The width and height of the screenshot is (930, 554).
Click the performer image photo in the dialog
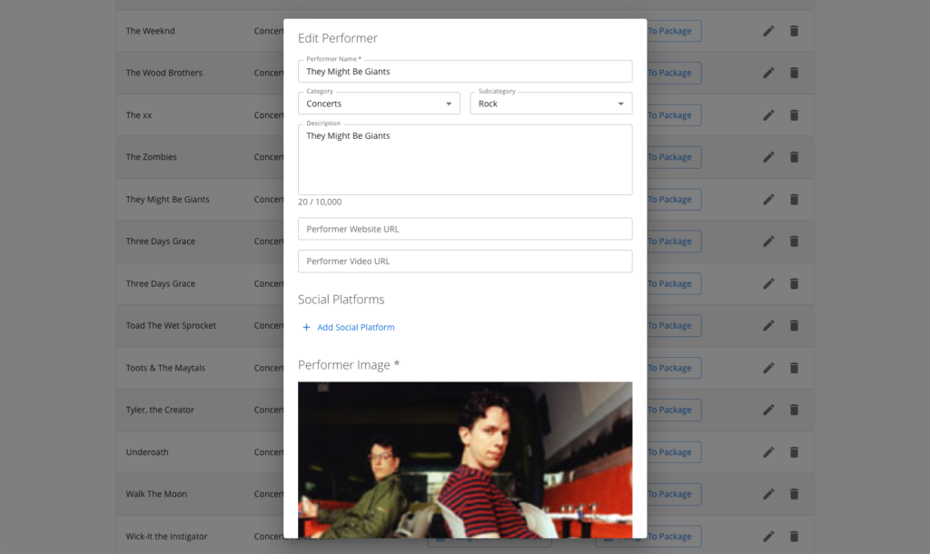click(465, 460)
